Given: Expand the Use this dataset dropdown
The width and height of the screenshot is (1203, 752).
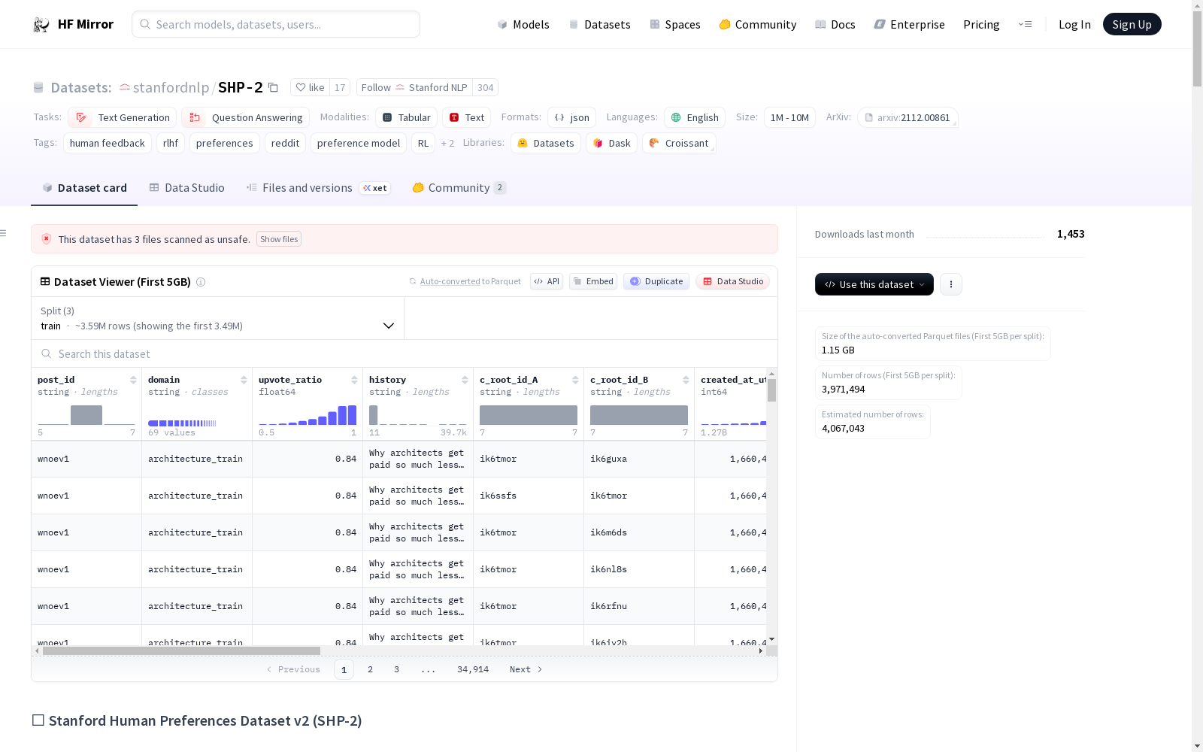Looking at the screenshot, I should coord(874,284).
